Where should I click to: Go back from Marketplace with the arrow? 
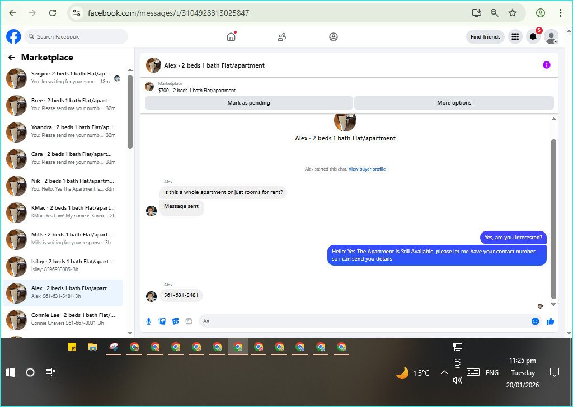pos(12,58)
